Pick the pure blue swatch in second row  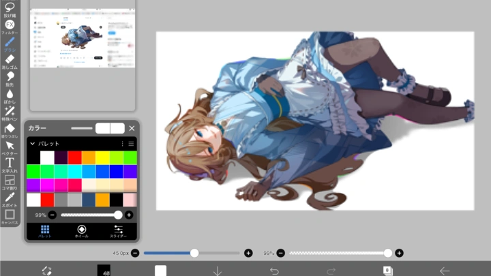click(x=116, y=172)
